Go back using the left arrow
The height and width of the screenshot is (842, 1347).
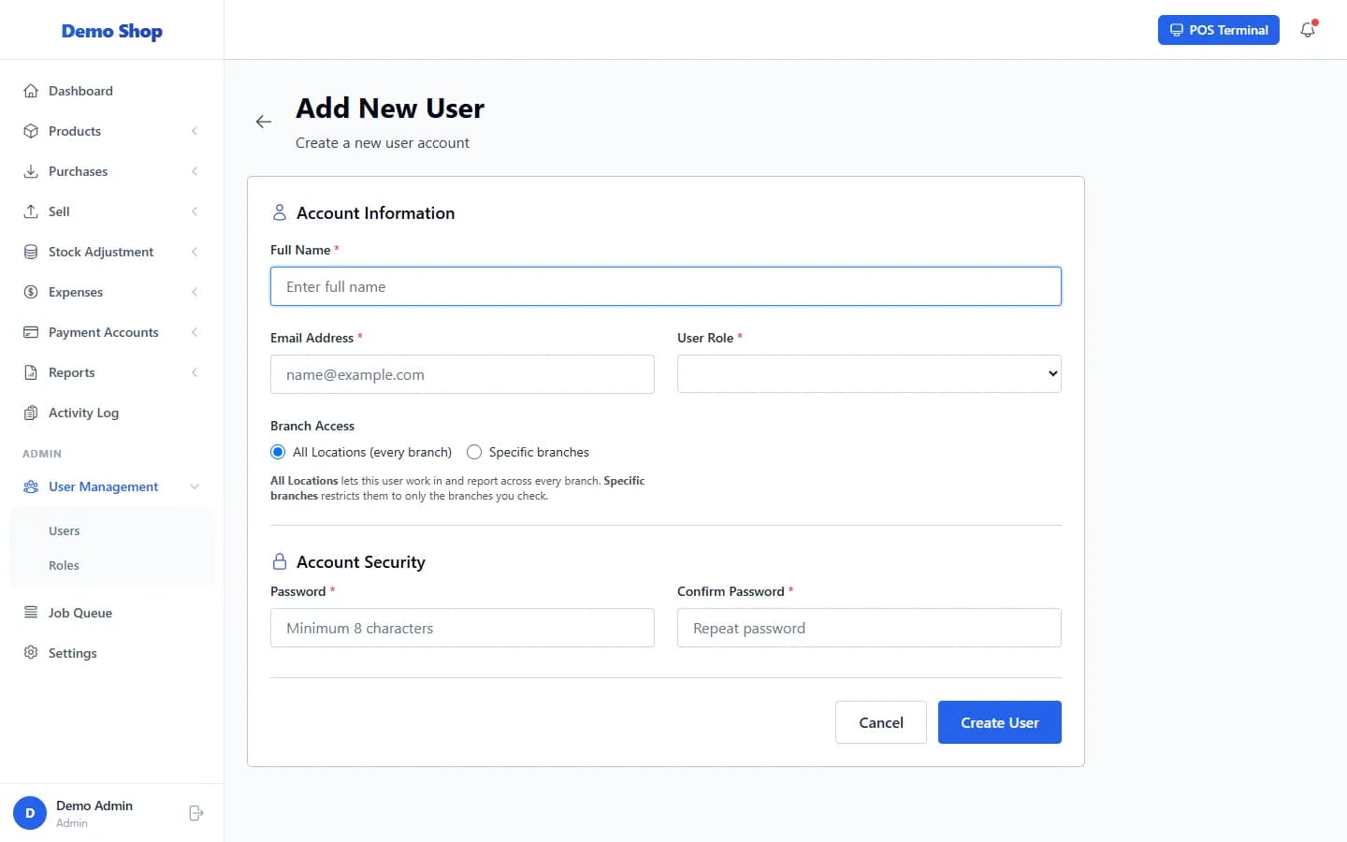(264, 122)
